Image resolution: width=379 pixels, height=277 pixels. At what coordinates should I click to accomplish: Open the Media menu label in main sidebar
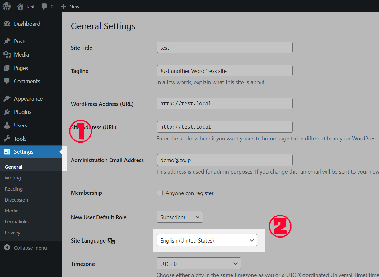pos(21,55)
